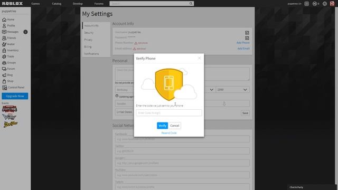The height and width of the screenshot is (190, 338).
Task: Open the first event thumbnail in sidebar
Action: point(10,109)
